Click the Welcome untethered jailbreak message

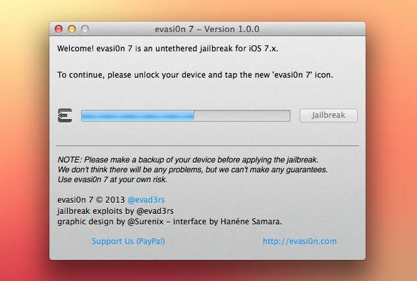coord(167,49)
